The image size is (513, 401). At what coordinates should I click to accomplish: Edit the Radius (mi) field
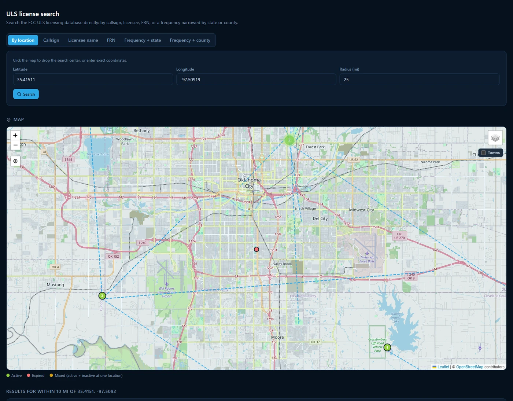click(420, 80)
